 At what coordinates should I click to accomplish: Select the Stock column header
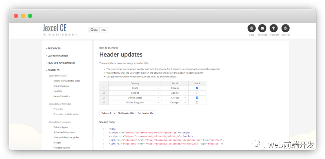click(x=197, y=83)
